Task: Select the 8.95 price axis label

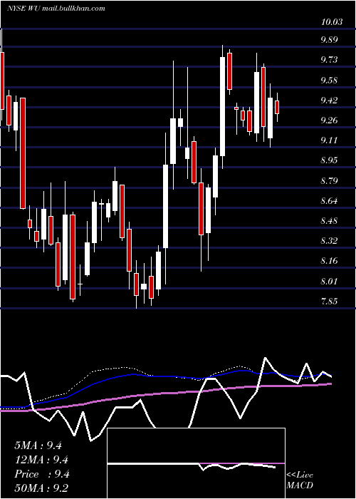Action: [x=329, y=160]
